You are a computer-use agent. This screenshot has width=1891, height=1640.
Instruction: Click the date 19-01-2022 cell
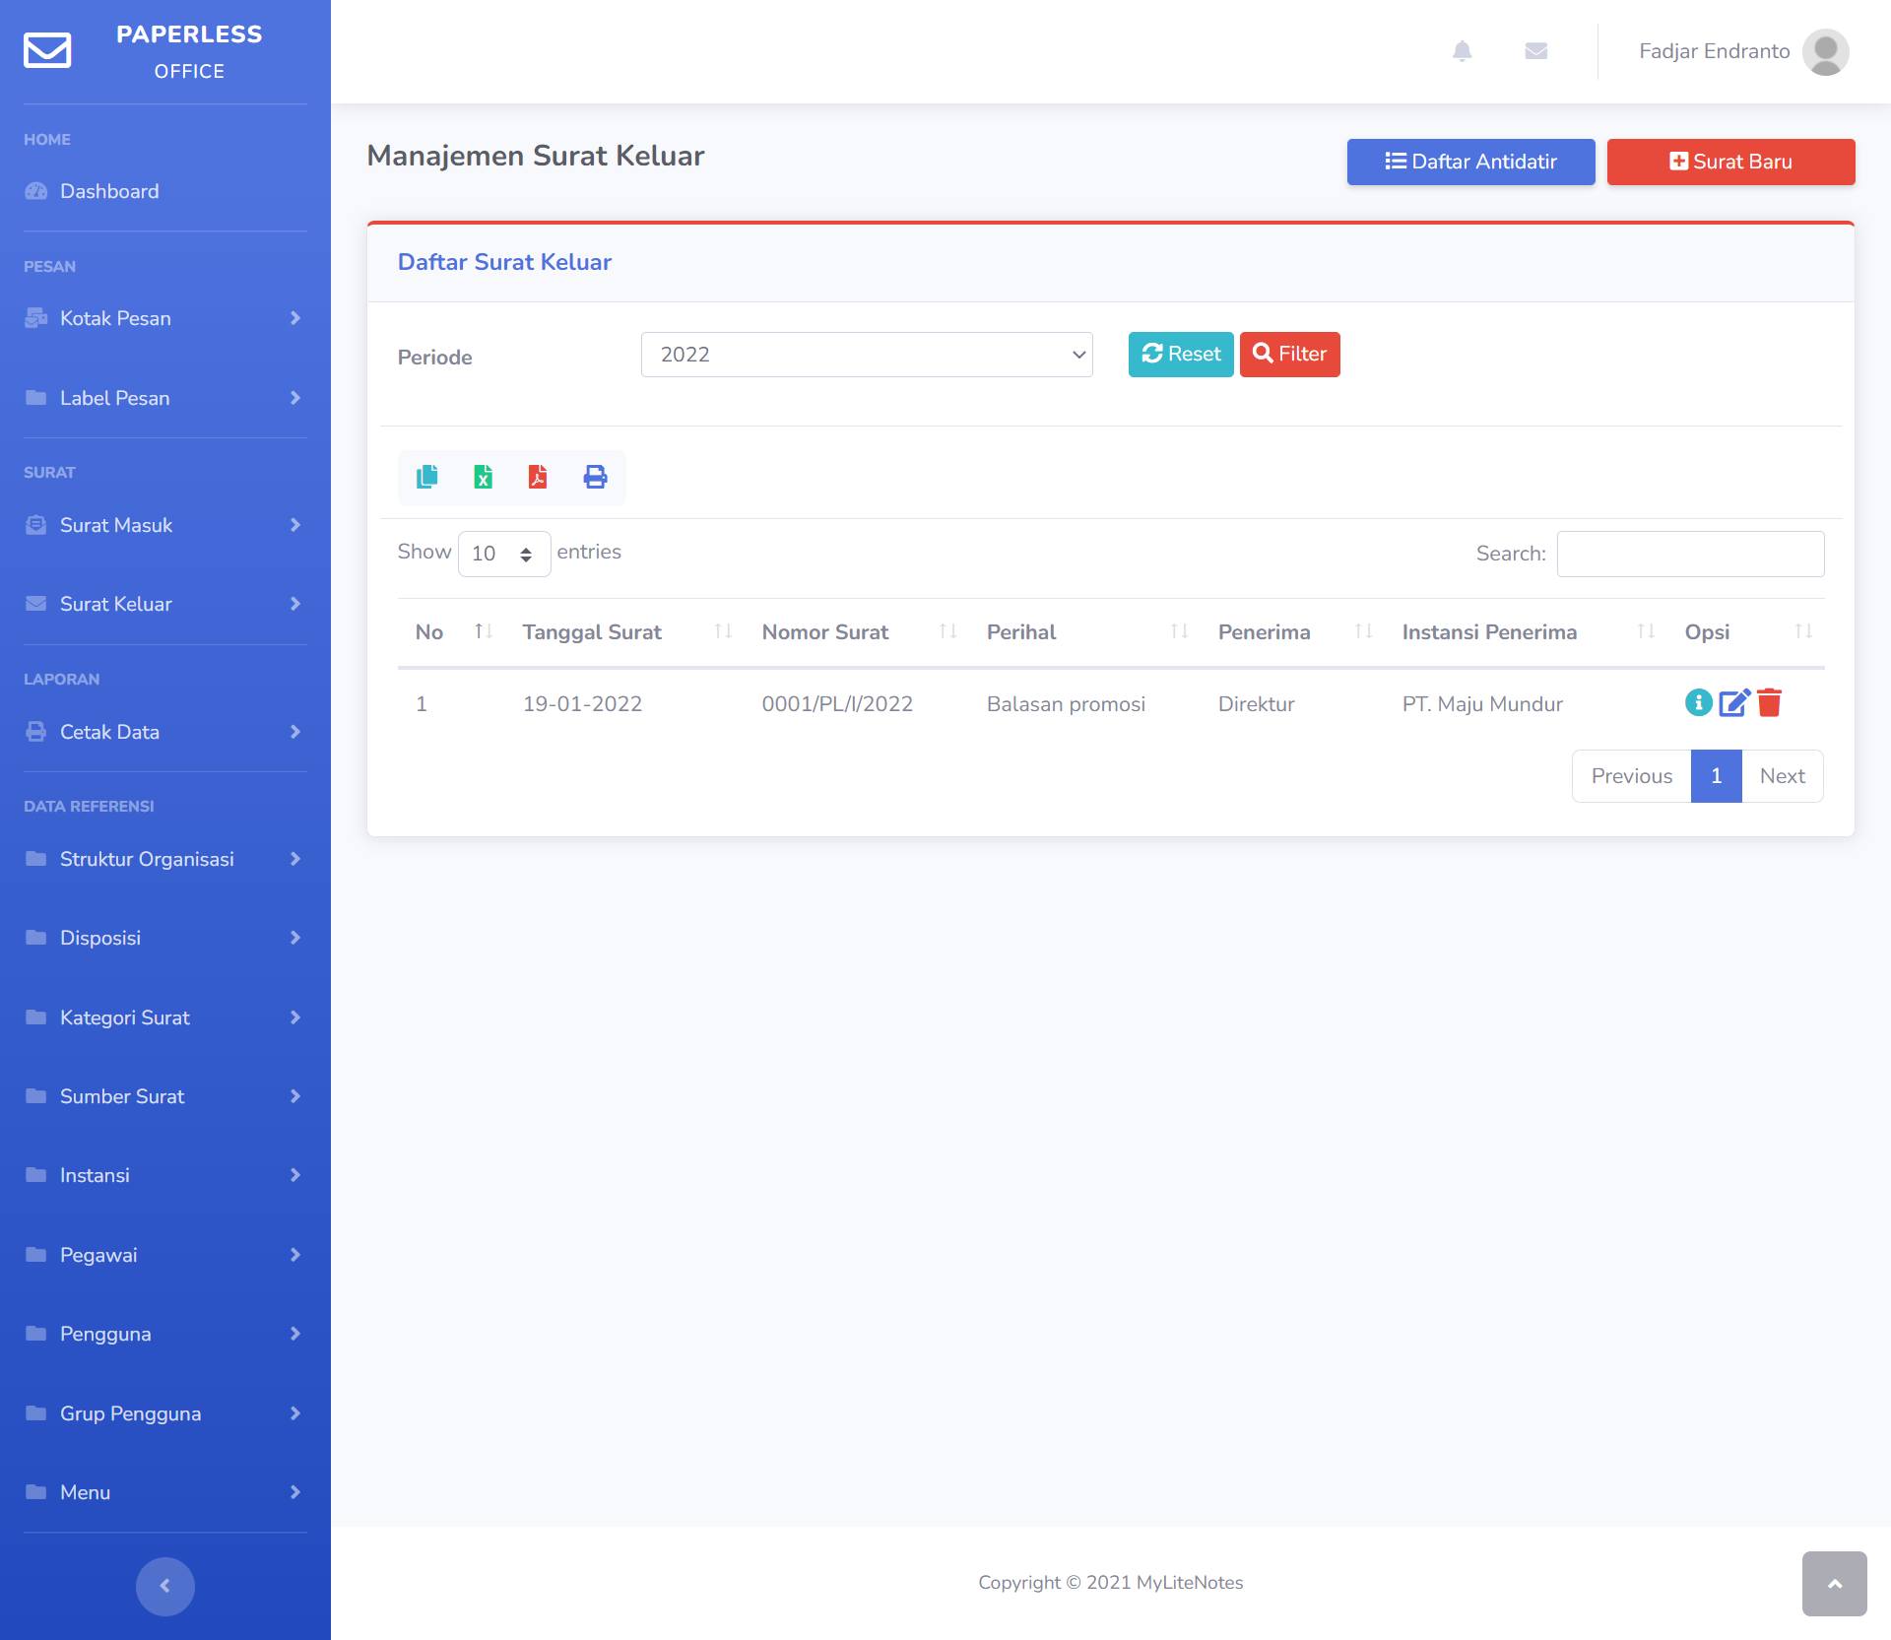point(582,704)
